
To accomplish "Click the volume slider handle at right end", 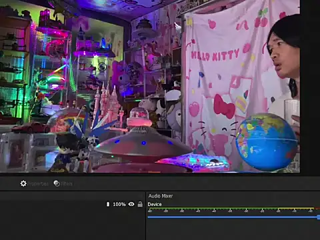I will (x=319, y=217).
